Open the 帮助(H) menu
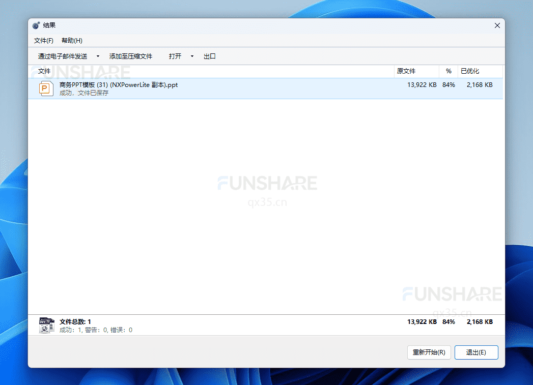 tap(72, 40)
